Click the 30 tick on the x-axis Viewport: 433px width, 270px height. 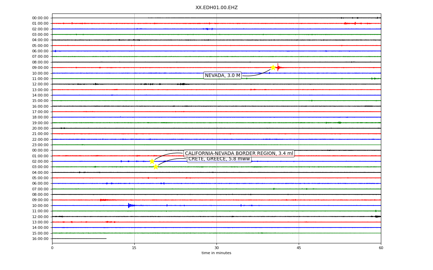click(x=216, y=248)
